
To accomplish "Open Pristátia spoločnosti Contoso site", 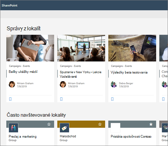I will click(131, 136).
